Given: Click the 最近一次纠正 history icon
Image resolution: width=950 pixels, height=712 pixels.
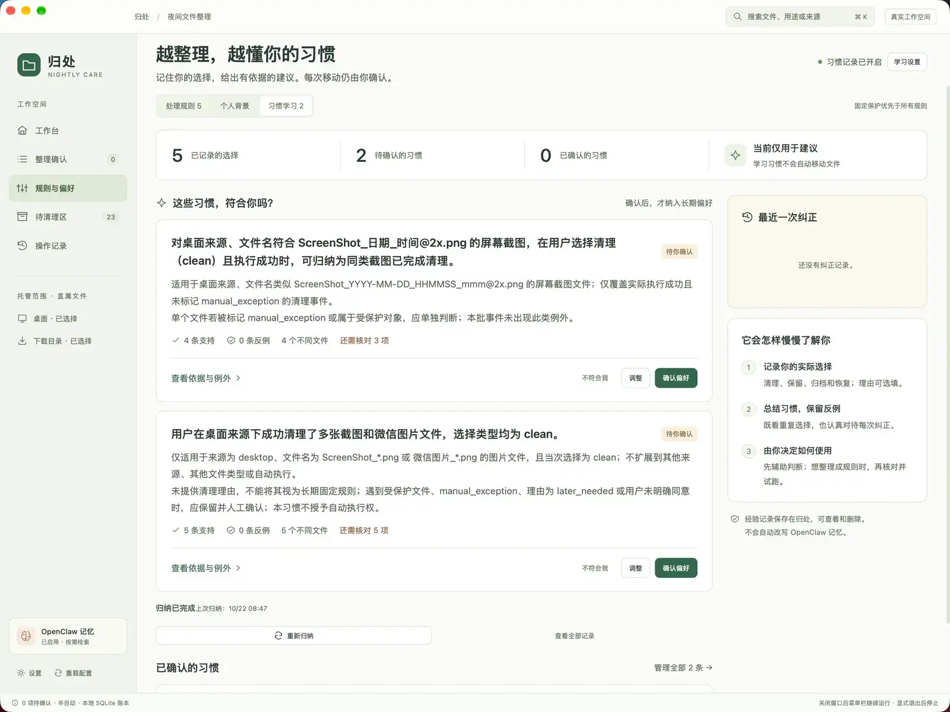Looking at the screenshot, I should 748,217.
